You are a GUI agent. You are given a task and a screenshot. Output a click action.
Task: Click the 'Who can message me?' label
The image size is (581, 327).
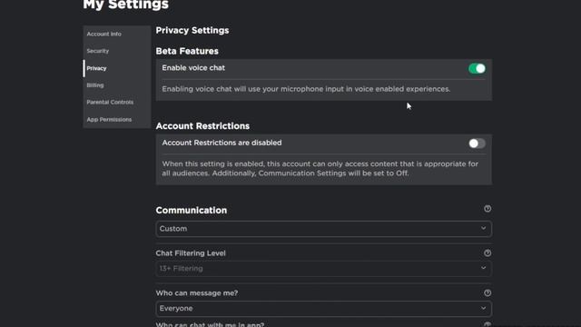click(197, 293)
